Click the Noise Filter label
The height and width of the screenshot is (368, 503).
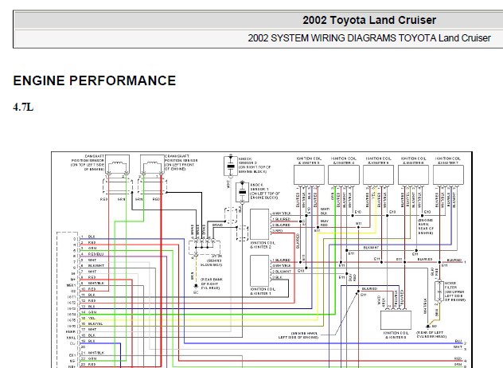[x=455, y=292]
